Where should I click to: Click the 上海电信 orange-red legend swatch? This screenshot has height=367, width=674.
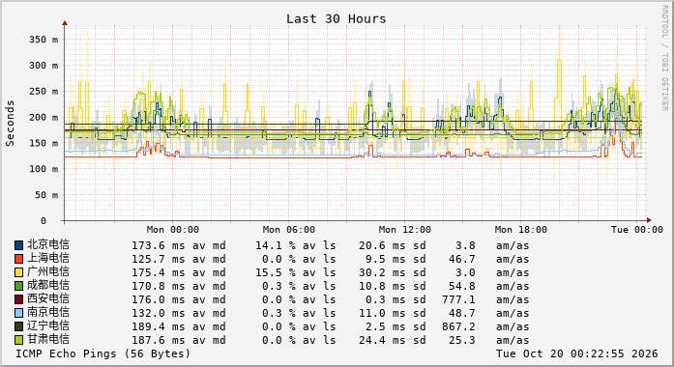click(x=19, y=259)
